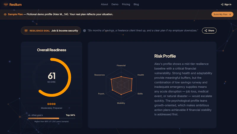Viewport: 237px width, 134px height.
Task: Go to the Demo page
Action: tap(115, 4)
